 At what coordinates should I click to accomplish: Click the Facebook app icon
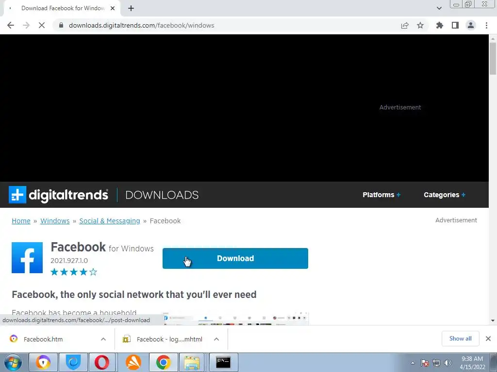(x=27, y=258)
